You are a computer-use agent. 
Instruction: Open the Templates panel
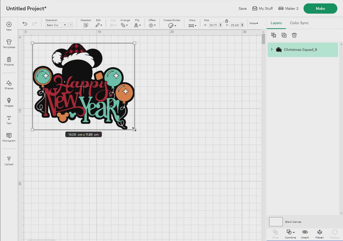[x=9, y=44]
